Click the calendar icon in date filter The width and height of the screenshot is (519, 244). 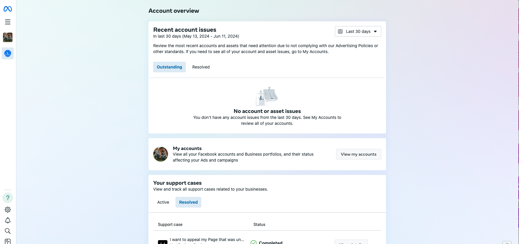(x=340, y=31)
